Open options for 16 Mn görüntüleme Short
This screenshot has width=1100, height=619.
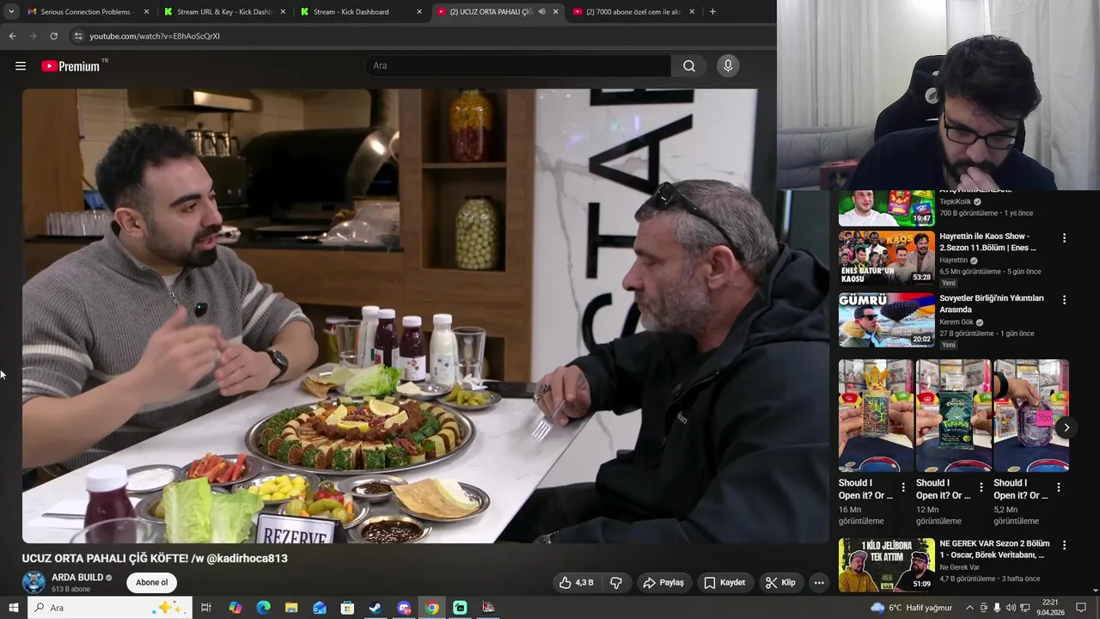[903, 487]
